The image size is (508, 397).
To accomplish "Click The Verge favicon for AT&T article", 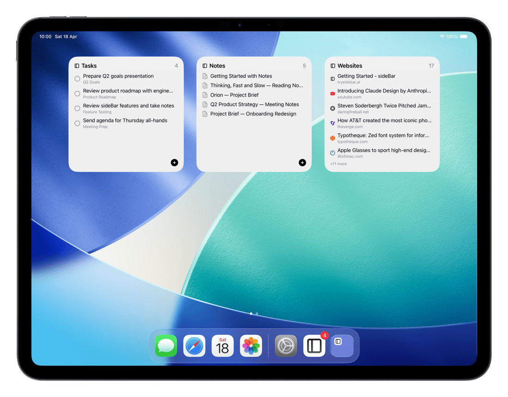I will tap(333, 123).
